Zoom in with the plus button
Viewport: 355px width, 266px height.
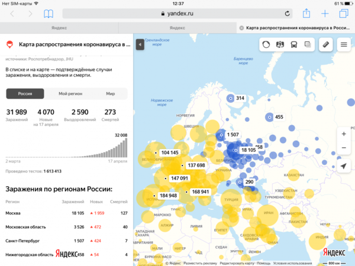click(344, 134)
